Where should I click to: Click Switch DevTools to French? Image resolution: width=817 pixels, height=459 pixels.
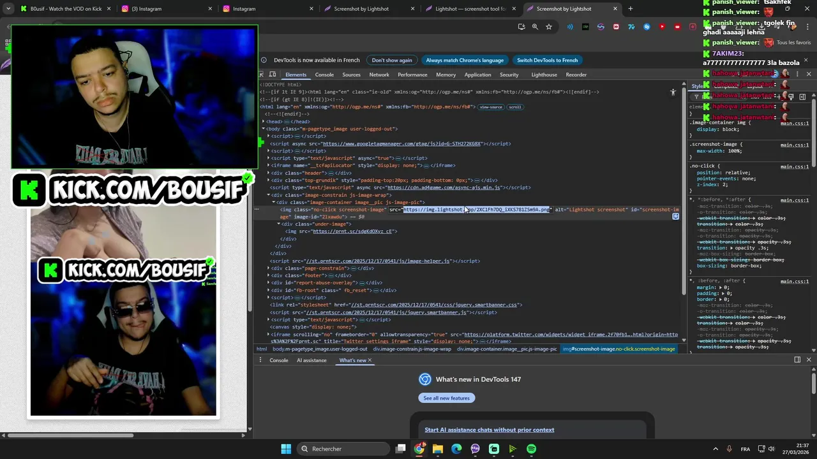[547, 60]
